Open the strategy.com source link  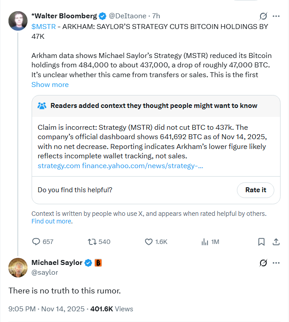(58, 166)
